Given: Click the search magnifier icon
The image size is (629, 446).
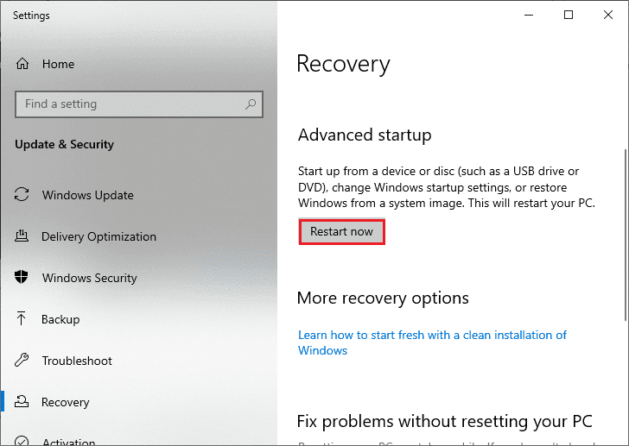Looking at the screenshot, I should 251,104.
